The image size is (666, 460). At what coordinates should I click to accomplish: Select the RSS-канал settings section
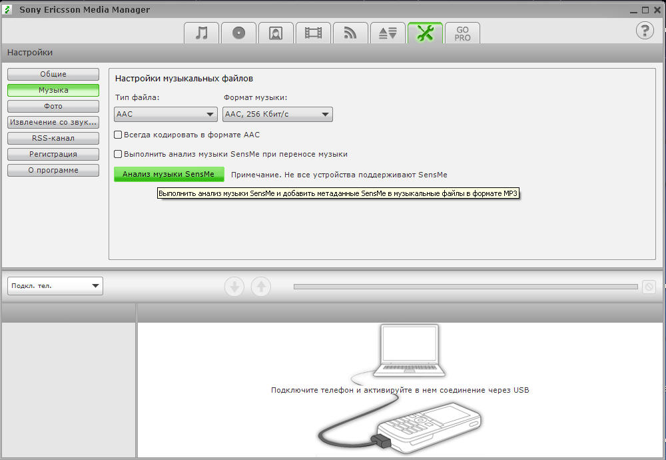click(x=53, y=138)
